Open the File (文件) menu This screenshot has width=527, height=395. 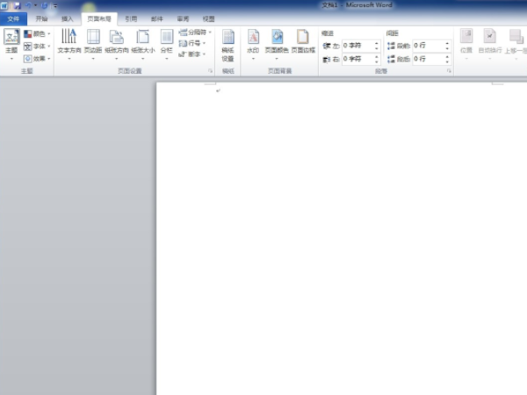15,18
